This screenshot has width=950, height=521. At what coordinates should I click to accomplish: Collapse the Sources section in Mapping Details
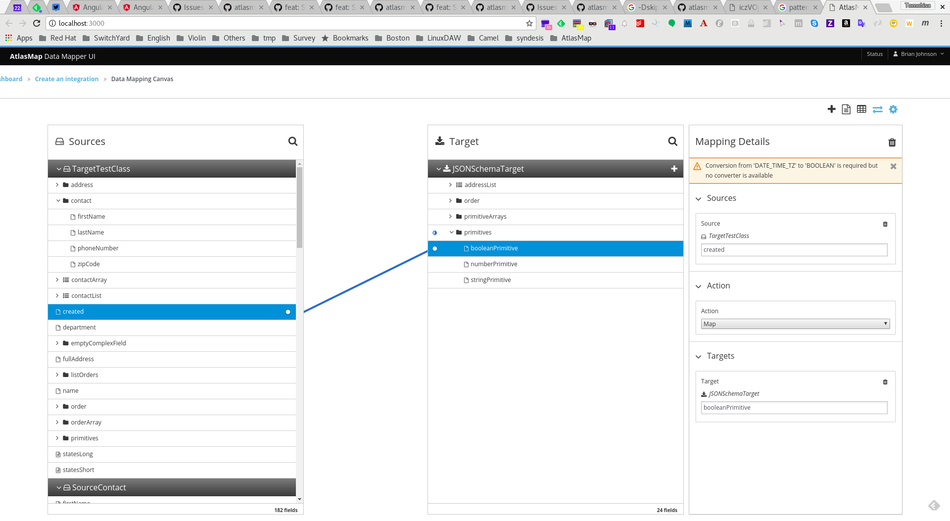coord(699,199)
